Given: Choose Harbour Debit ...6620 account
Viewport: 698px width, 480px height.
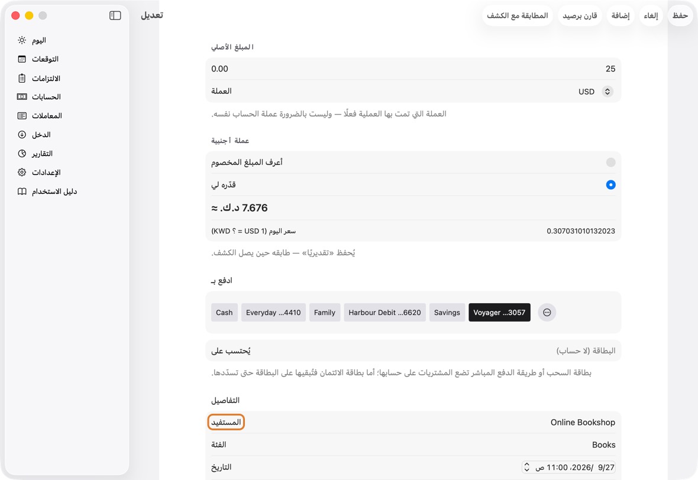Looking at the screenshot, I should coord(384,312).
